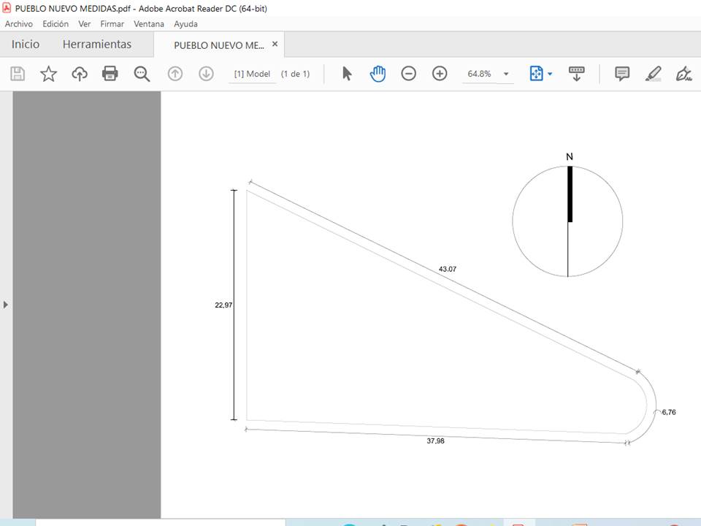Add document to favorites with star icon
This screenshot has height=526, width=701.
point(48,74)
